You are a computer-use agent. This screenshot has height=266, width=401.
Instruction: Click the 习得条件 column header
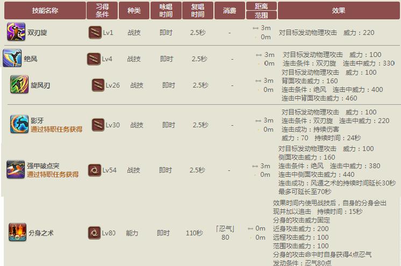(102, 11)
